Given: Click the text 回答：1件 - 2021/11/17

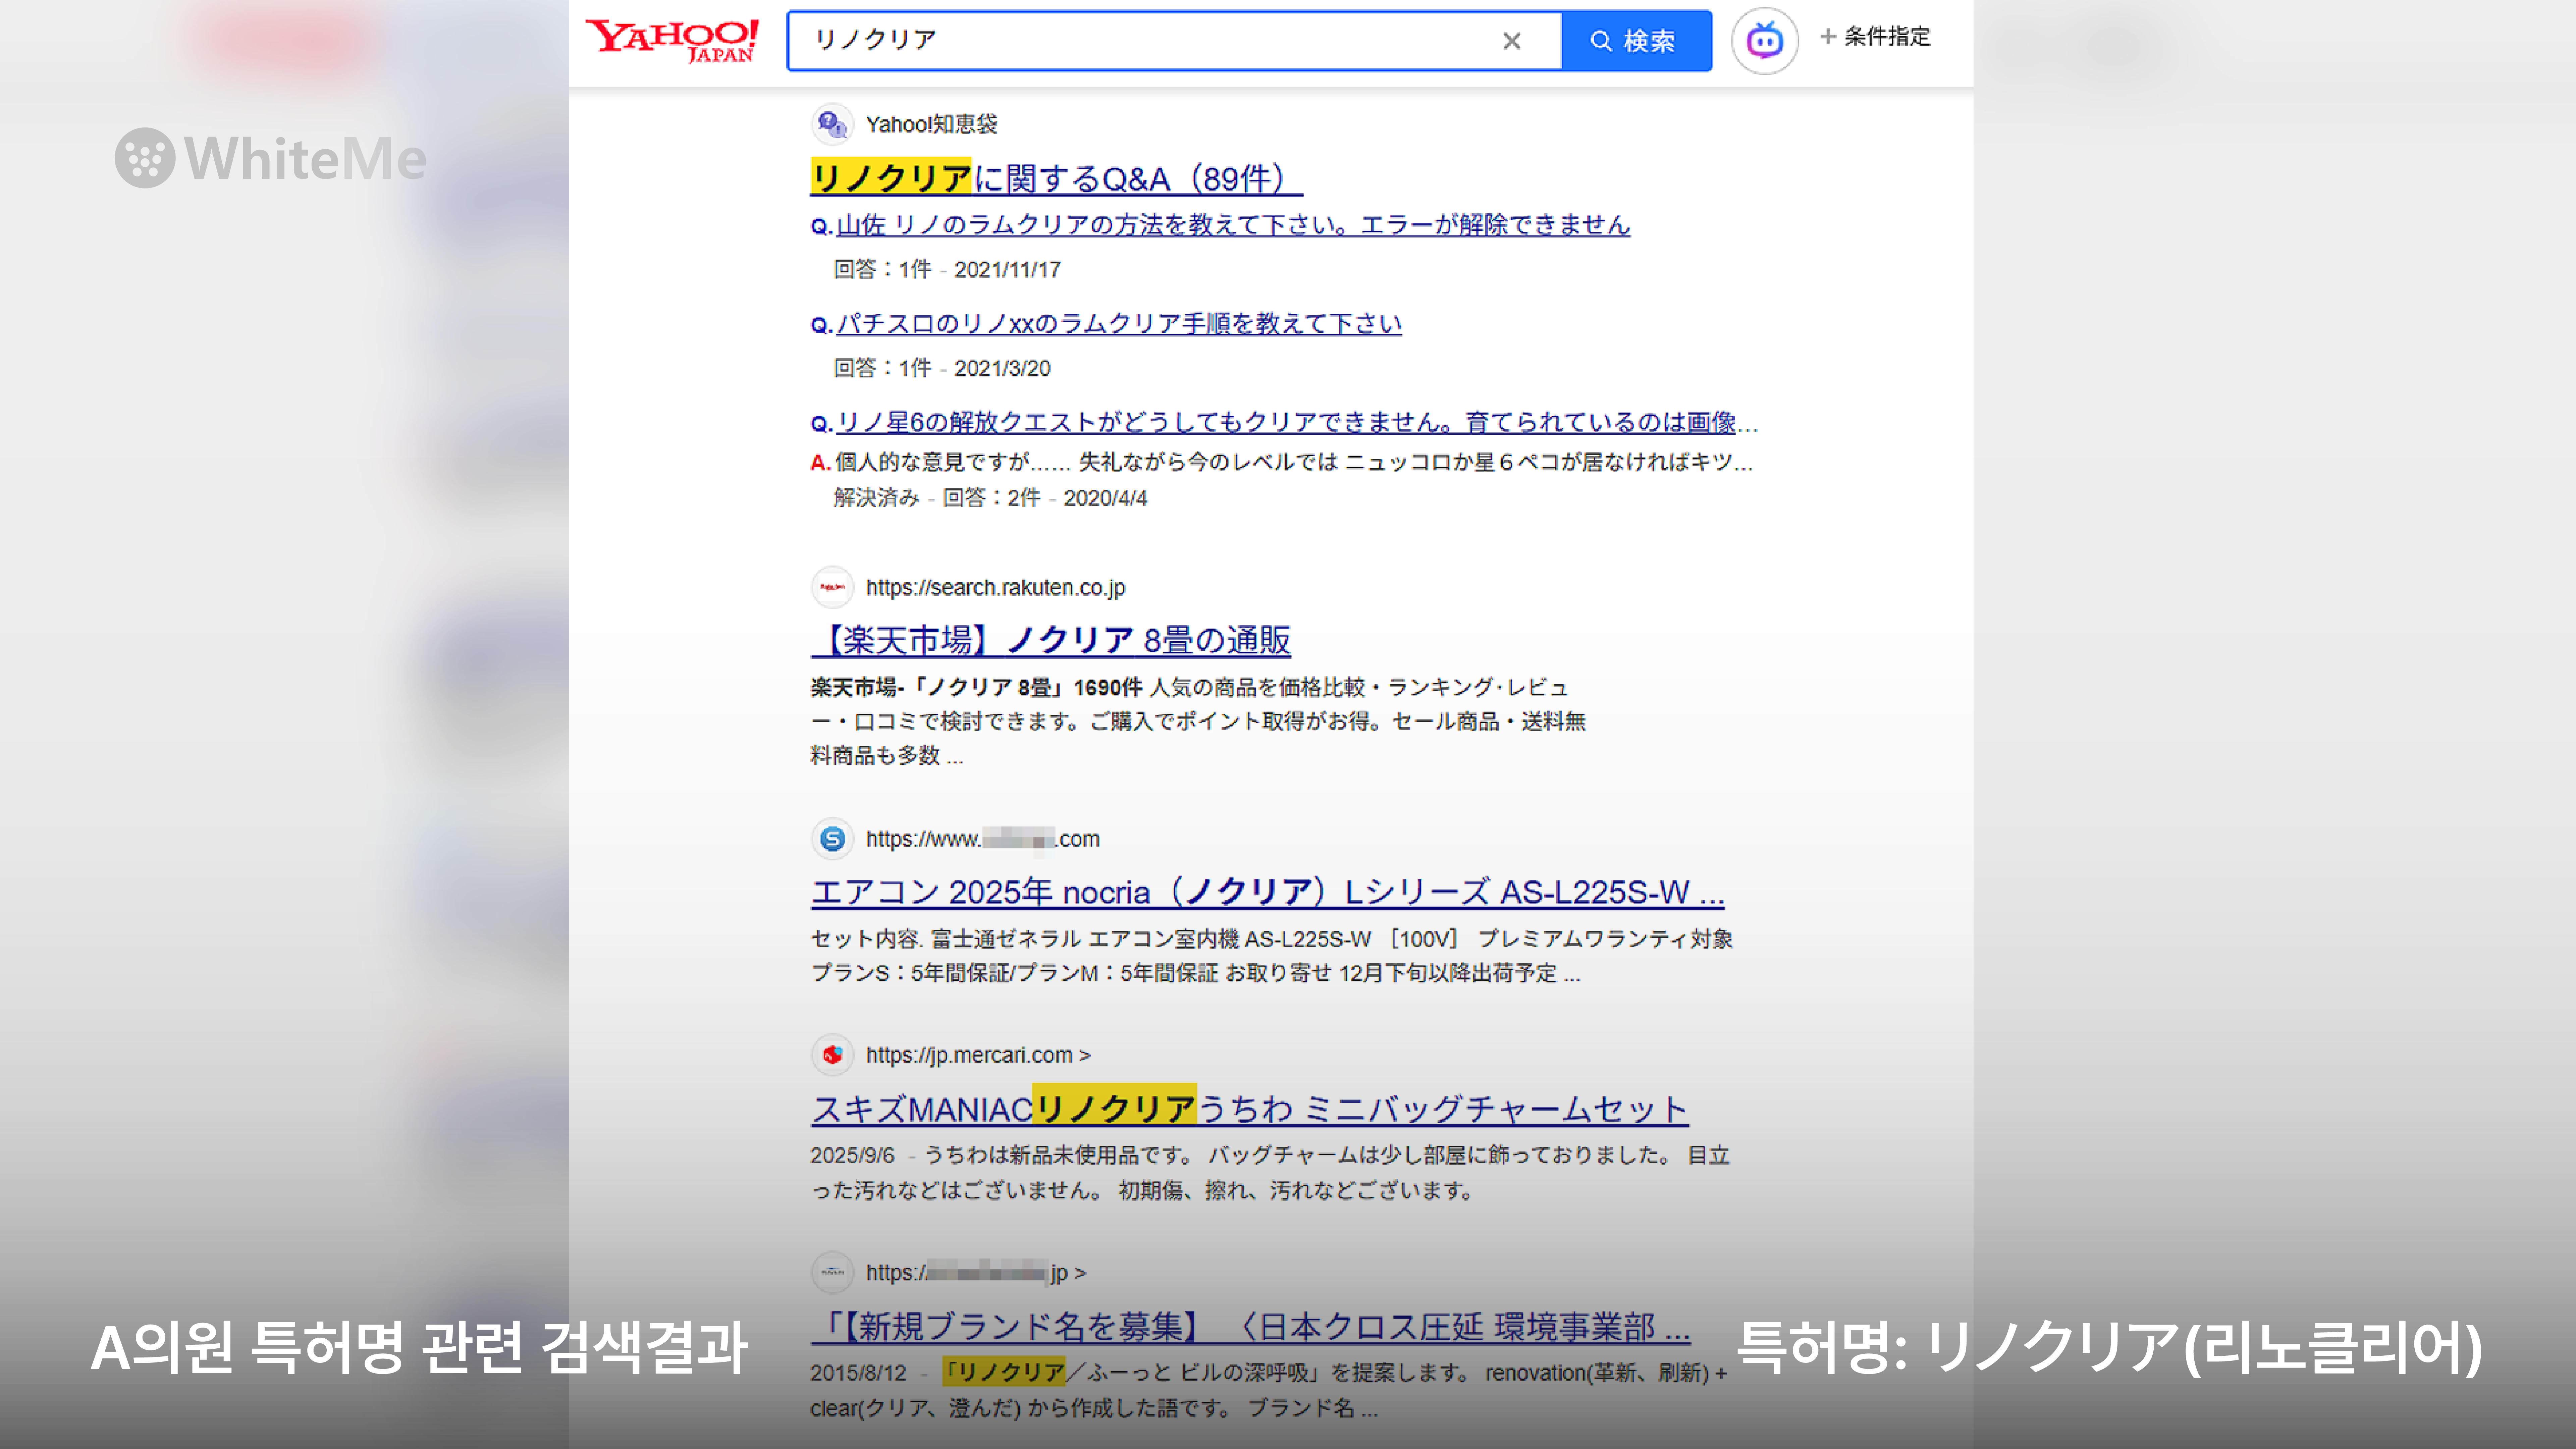Looking at the screenshot, I should [947, 269].
